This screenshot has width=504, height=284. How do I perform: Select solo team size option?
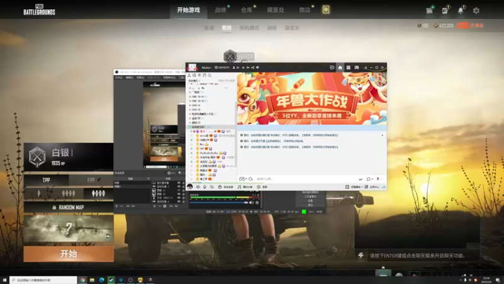[38, 194]
